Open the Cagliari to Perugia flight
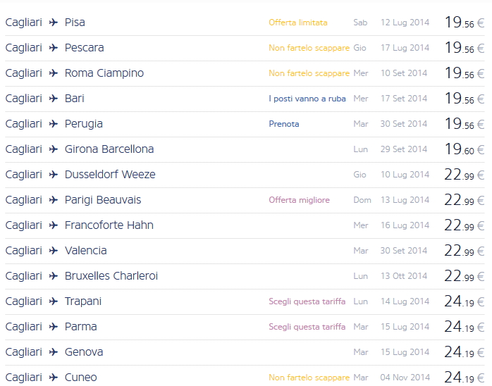Viewport: 492px width, 386px height. (83, 124)
